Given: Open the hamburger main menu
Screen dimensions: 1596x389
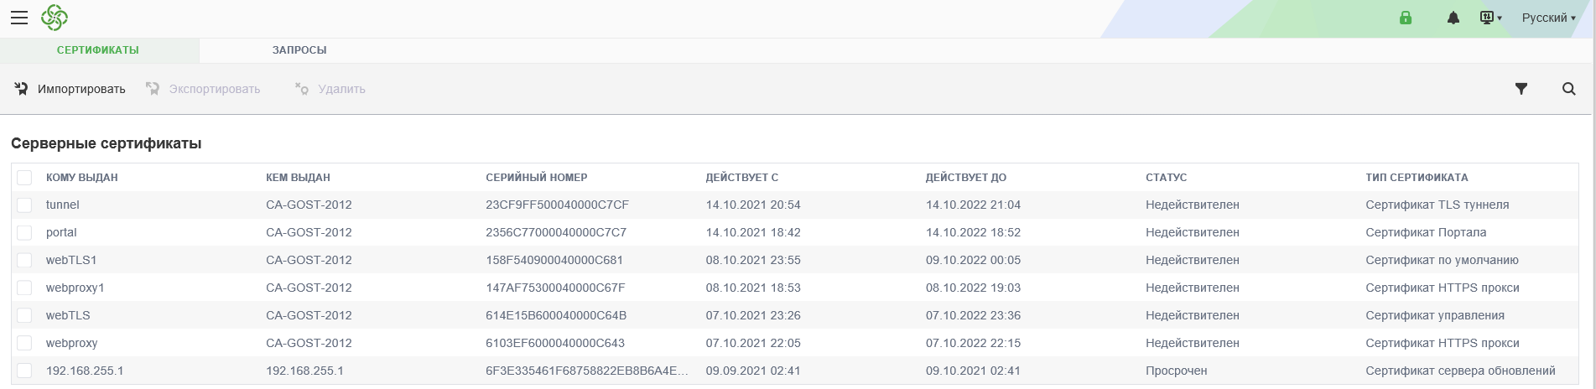Looking at the screenshot, I should point(19,18).
